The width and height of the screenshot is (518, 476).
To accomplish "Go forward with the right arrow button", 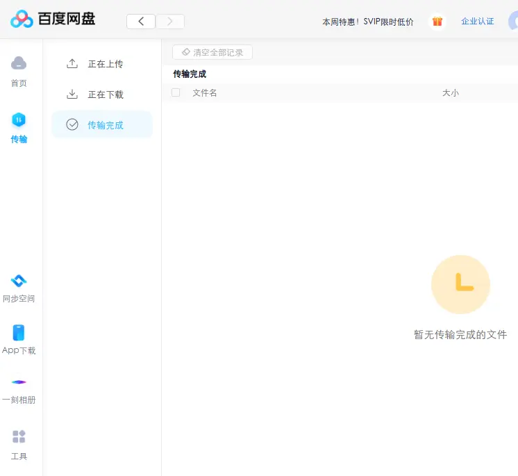I will [x=170, y=22].
